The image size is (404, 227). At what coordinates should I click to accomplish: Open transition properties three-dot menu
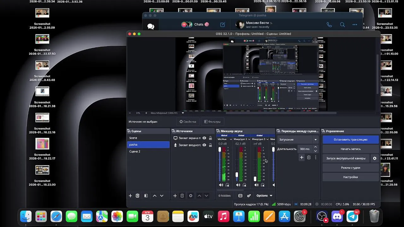coord(316,157)
